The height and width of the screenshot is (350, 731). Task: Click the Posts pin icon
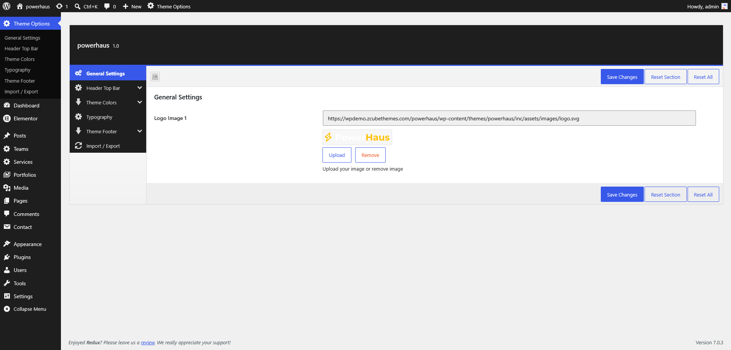coord(7,136)
